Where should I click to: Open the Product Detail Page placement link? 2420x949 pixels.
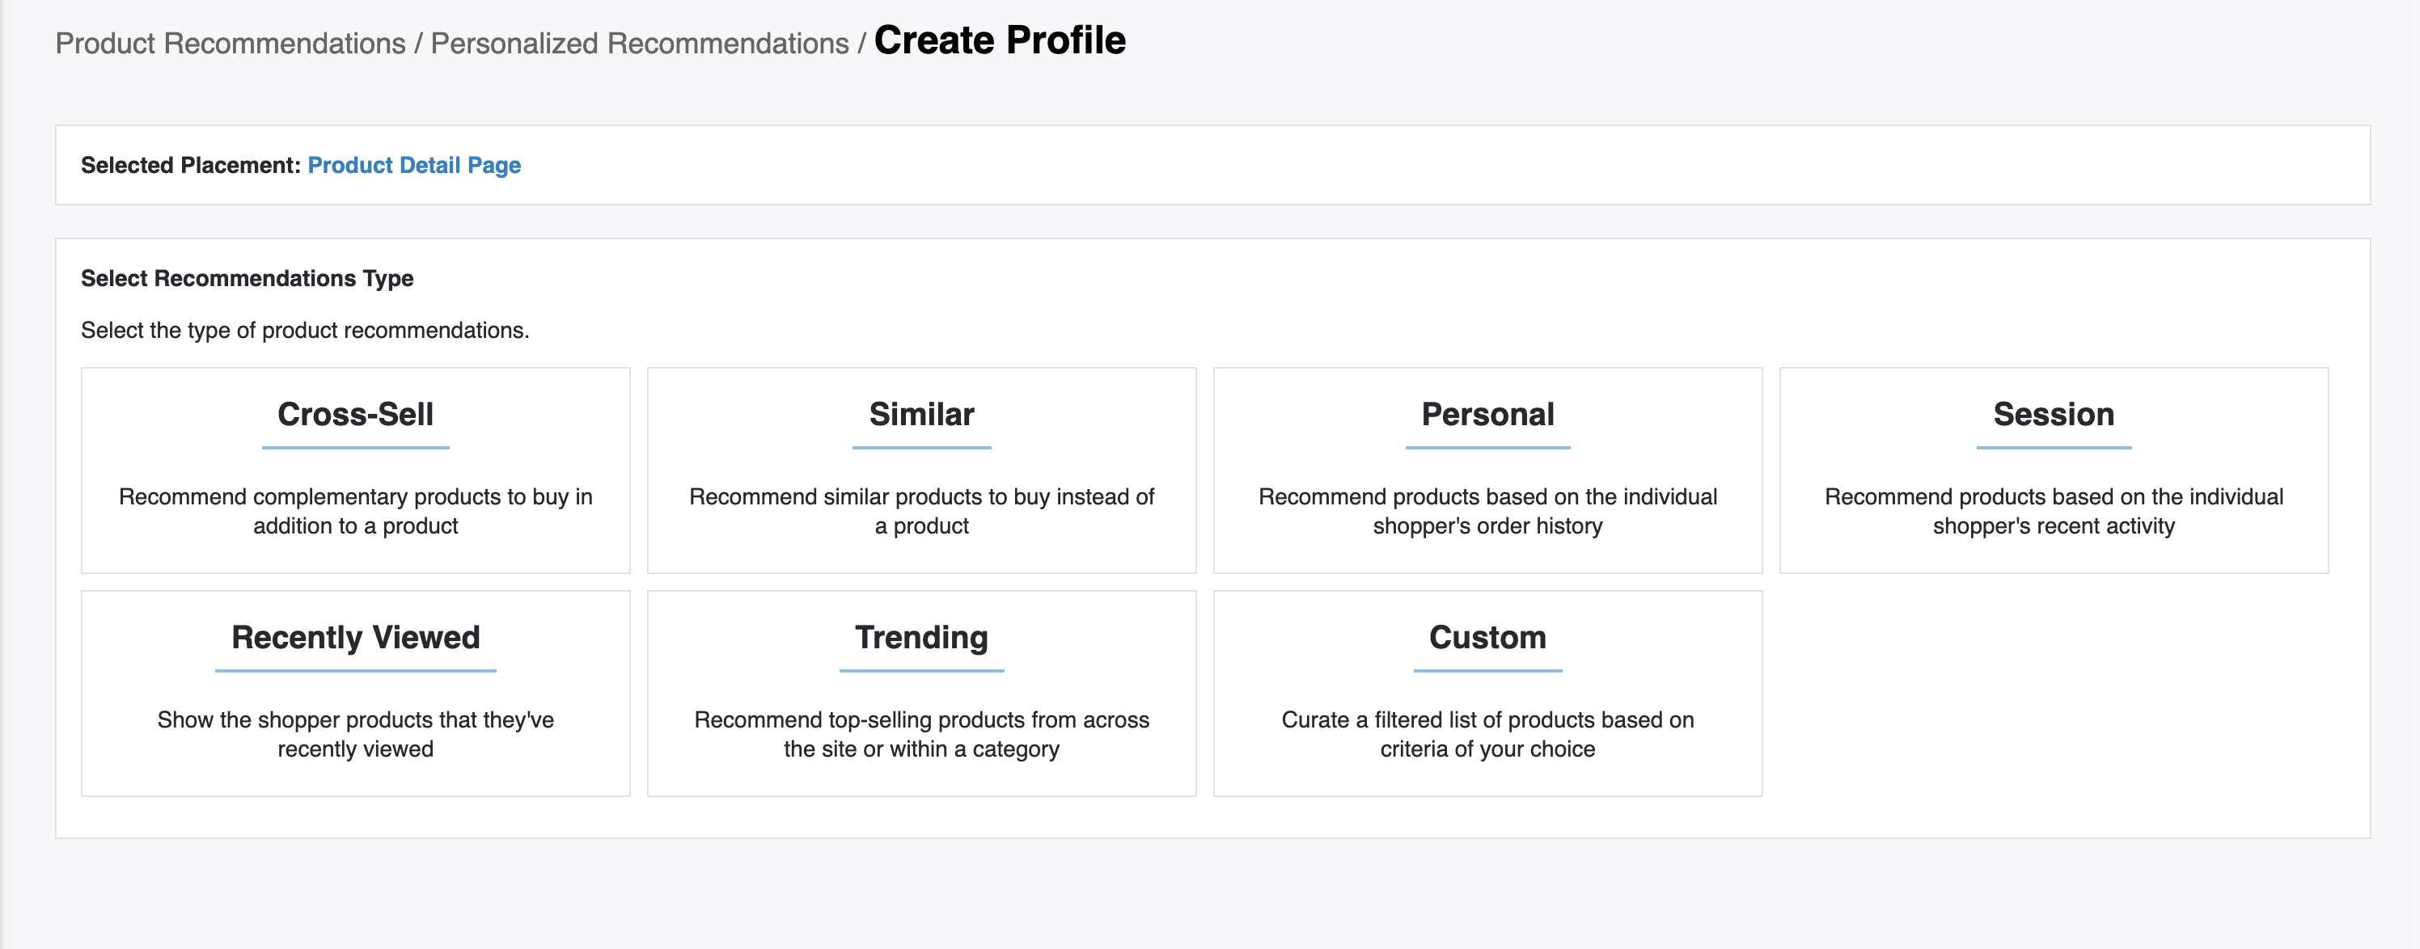coord(413,165)
